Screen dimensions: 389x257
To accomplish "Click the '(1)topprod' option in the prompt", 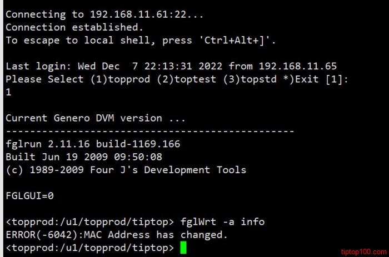I will click(x=121, y=79).
